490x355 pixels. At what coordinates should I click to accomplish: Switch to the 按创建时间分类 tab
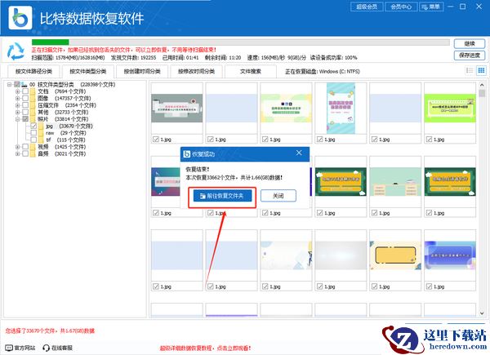point(142,72)
